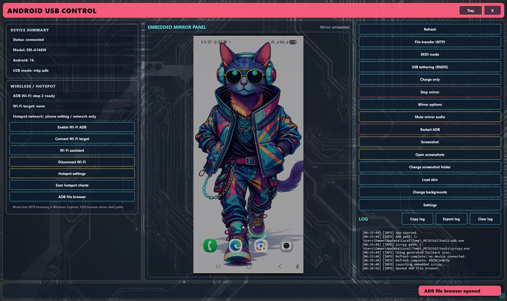Click the '6 h 37' clock on the phone
Screen dimensions: 507x301
(x=206, y=42)
